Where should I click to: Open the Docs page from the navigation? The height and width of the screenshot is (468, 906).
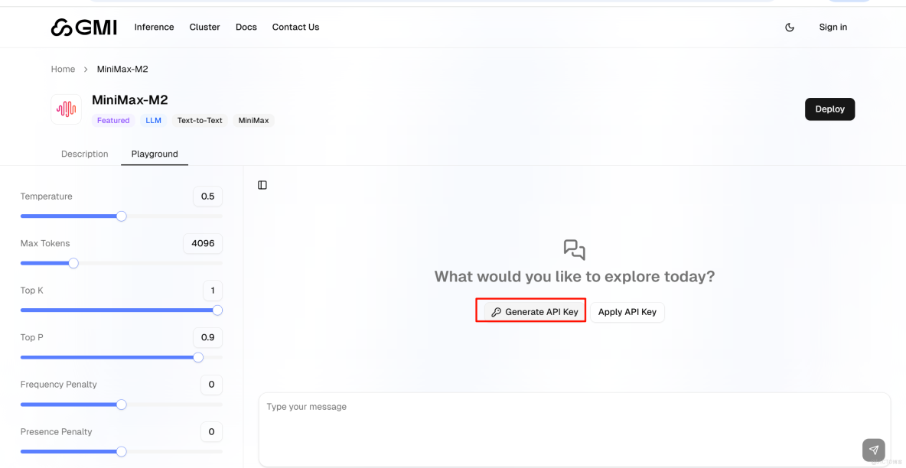coord(246,27)
